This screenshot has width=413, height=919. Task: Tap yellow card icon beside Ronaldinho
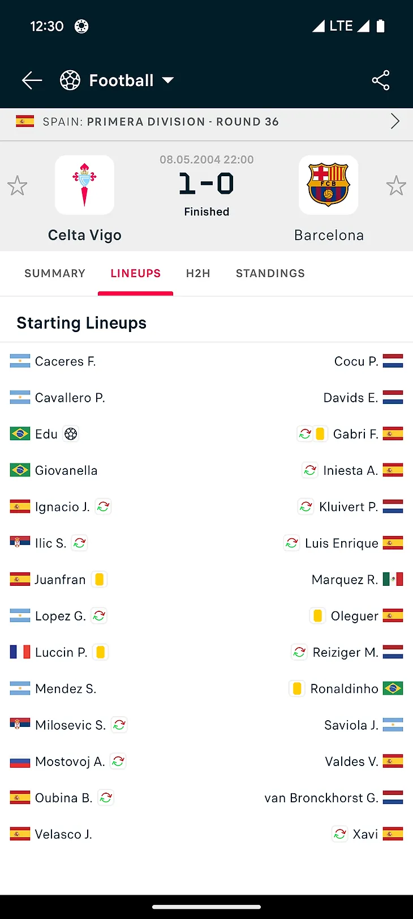(296, 688)
